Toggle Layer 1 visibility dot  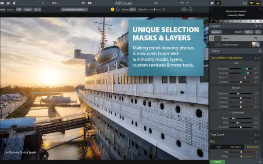pos(212,38)
